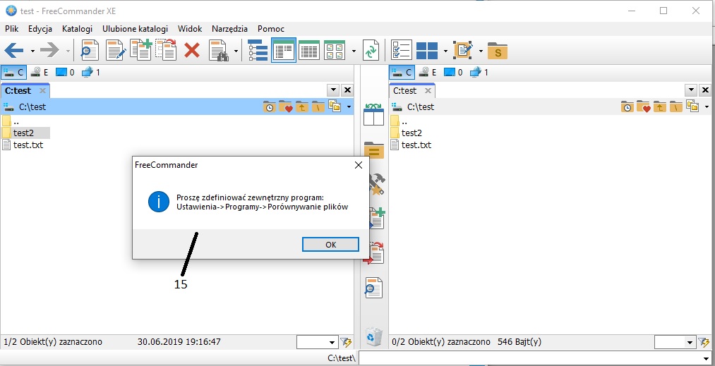Open the dropdown next to the layout icon
This screenshot has height=366, width=715.
[x=445, y=51]
